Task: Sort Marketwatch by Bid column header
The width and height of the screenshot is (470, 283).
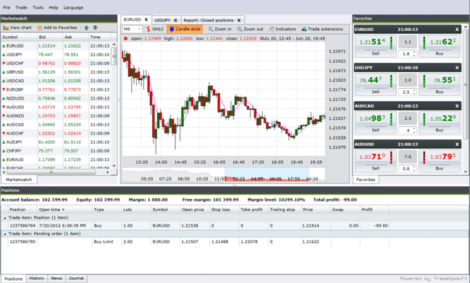Action: pyautogui.click(x=50, y=37)
